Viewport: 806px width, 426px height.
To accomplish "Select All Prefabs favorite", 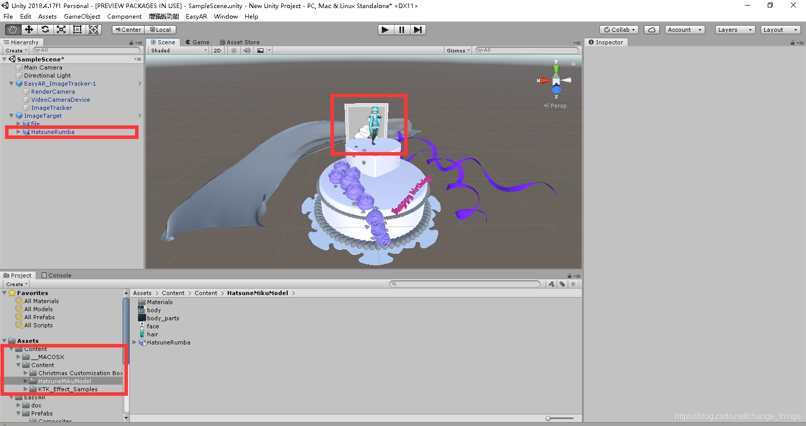I will coord(39,317).
